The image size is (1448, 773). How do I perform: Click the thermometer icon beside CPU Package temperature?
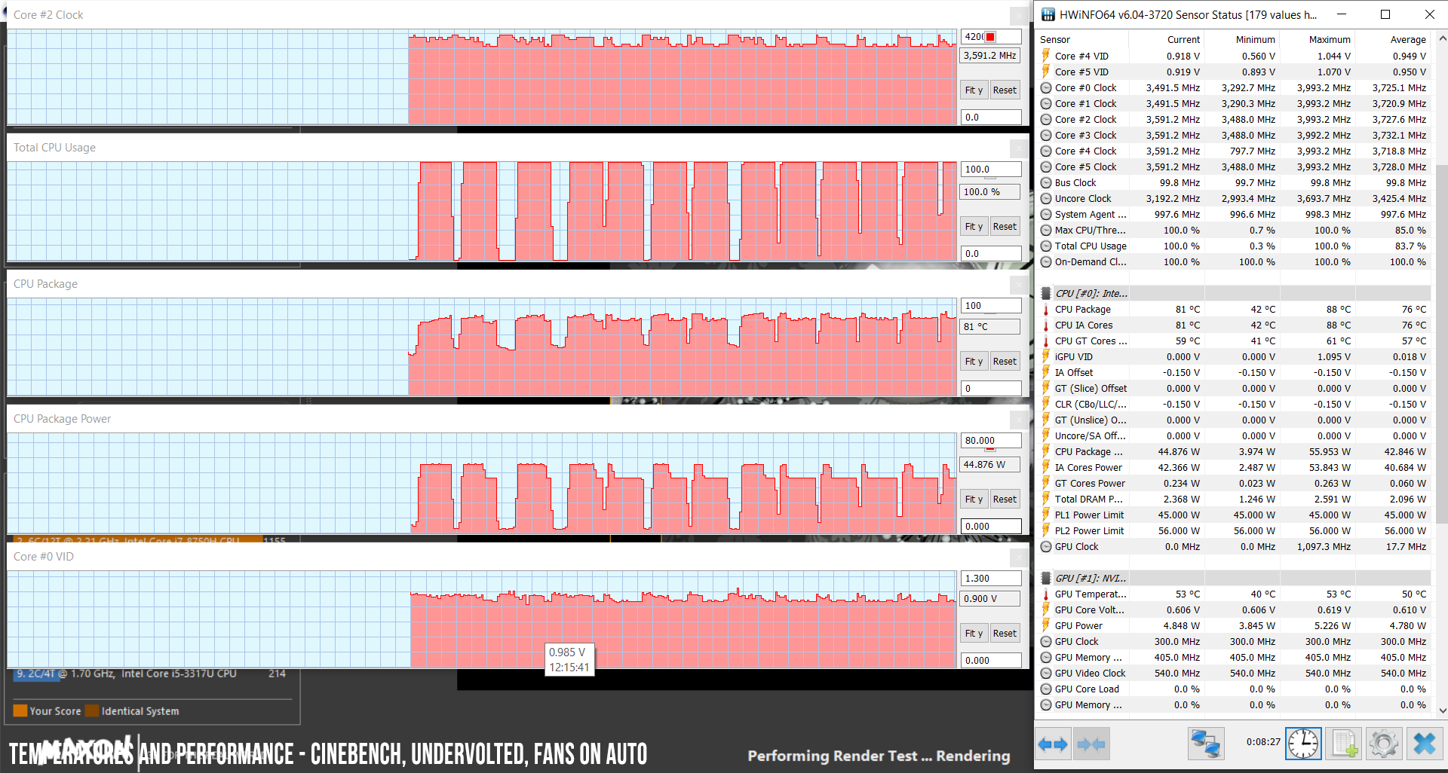tap(1046, 310)
